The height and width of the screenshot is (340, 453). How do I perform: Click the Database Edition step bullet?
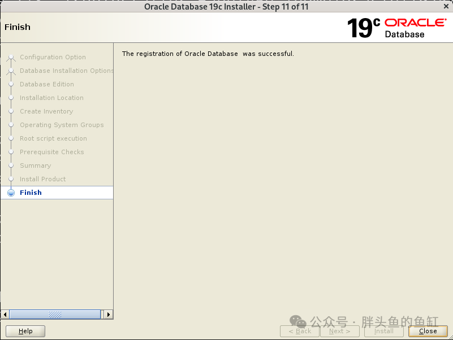[x=11, y=84]
